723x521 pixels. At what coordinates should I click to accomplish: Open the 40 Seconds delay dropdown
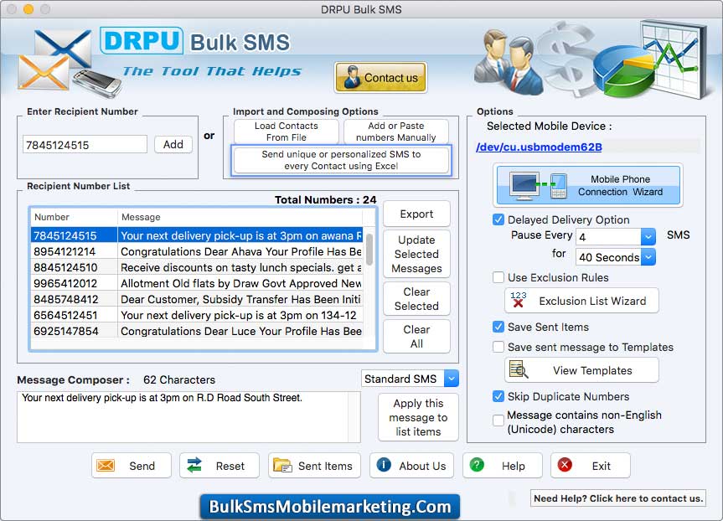[x=648, y=257]
